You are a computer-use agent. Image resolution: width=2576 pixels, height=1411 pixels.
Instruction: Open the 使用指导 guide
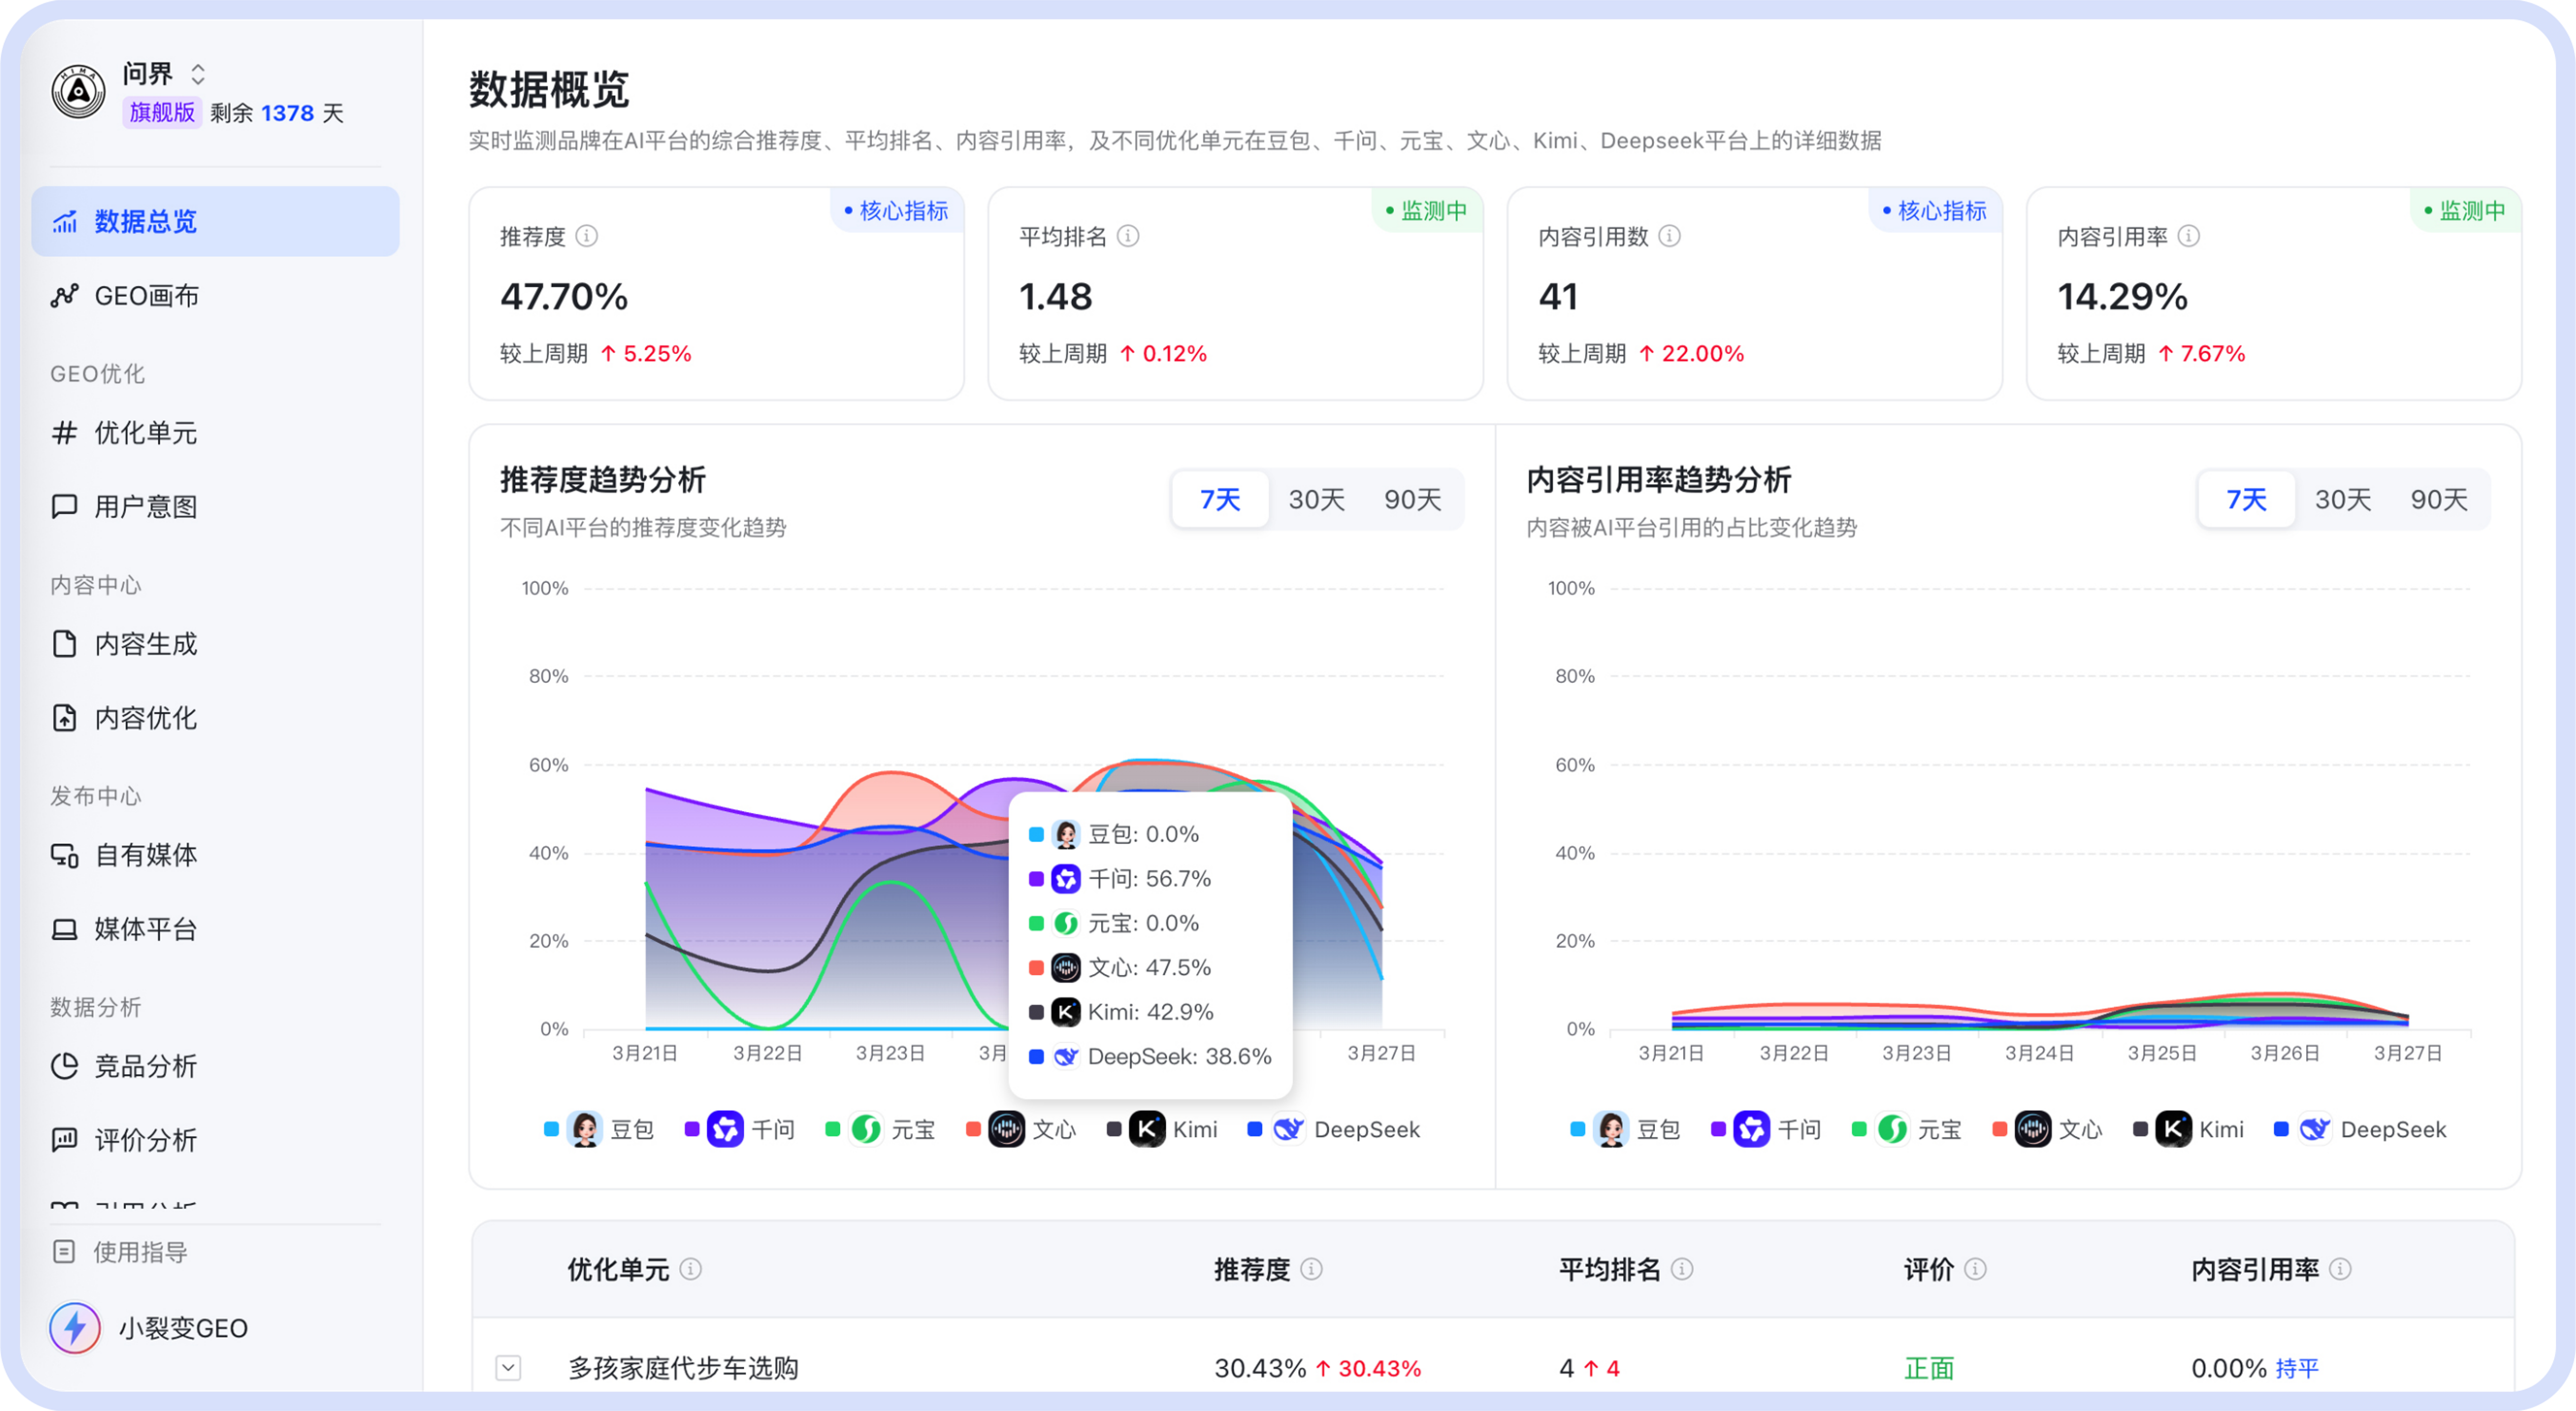pyautogui.click(x=137, y=1251)
